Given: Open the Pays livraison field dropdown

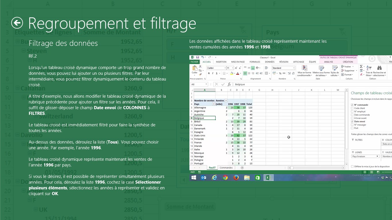Looking at the screenshot, I should (x=377, y=156).
